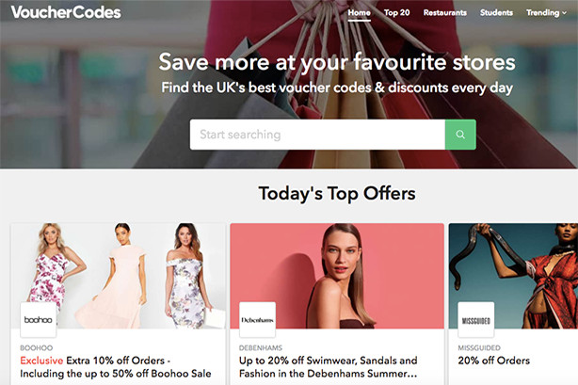Image resolution: width=578 pixels, height=385 pixels.
Task: Click the MISSGUIDED retailer name label
Action: [x=479, y=347]
